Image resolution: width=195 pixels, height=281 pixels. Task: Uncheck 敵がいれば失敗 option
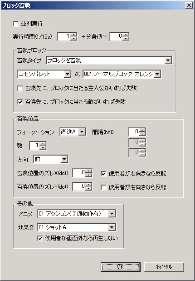click(20, 102)
